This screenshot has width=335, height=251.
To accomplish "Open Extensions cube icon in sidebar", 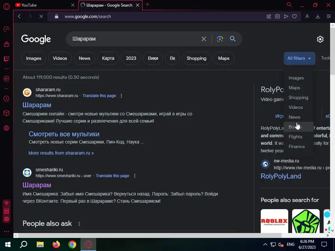I will tap(7, 113).
